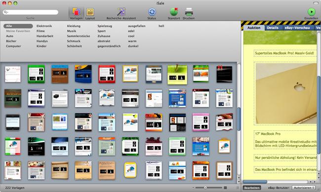Image resolution: width=321 pixels, height=192 pixels.
Task: Select the Sport category
Action: pyautogui.click(x=102, y=31)
